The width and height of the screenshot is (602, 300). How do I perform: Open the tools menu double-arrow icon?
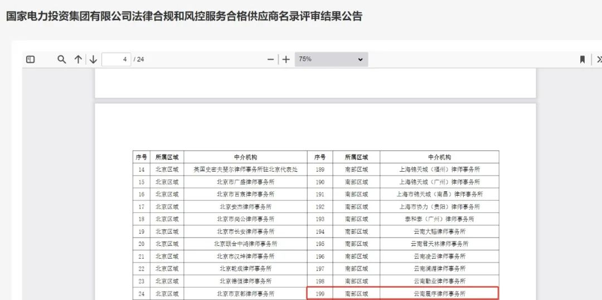[599, 60]
